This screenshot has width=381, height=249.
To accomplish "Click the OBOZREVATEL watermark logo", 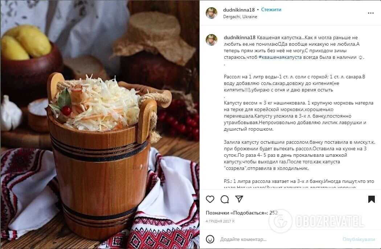I will click(x=316, y=221).
